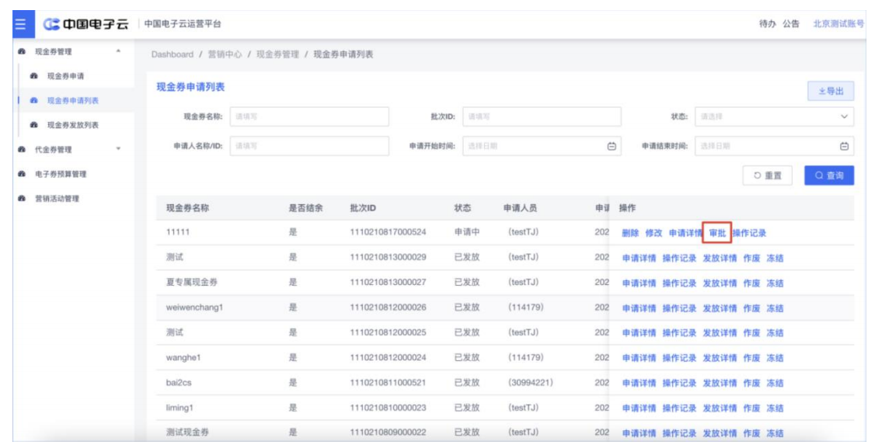Click the 中国电子云 logo
The height and width of the screenshot is (448, 875).
tap(86, 24)
